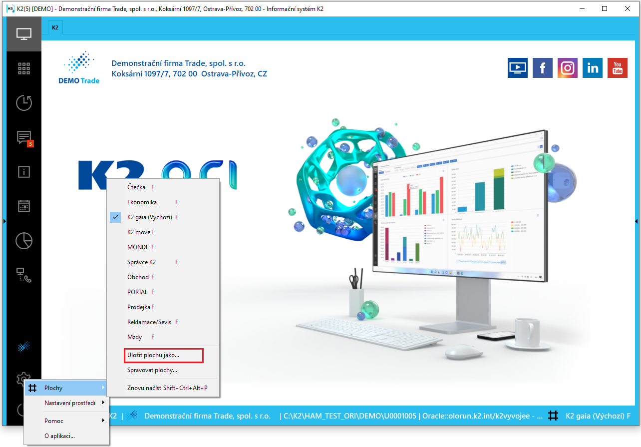Screen dimensions: 641x447
Task: Open the pie chart reports icon
Action: tap(24, 241)
